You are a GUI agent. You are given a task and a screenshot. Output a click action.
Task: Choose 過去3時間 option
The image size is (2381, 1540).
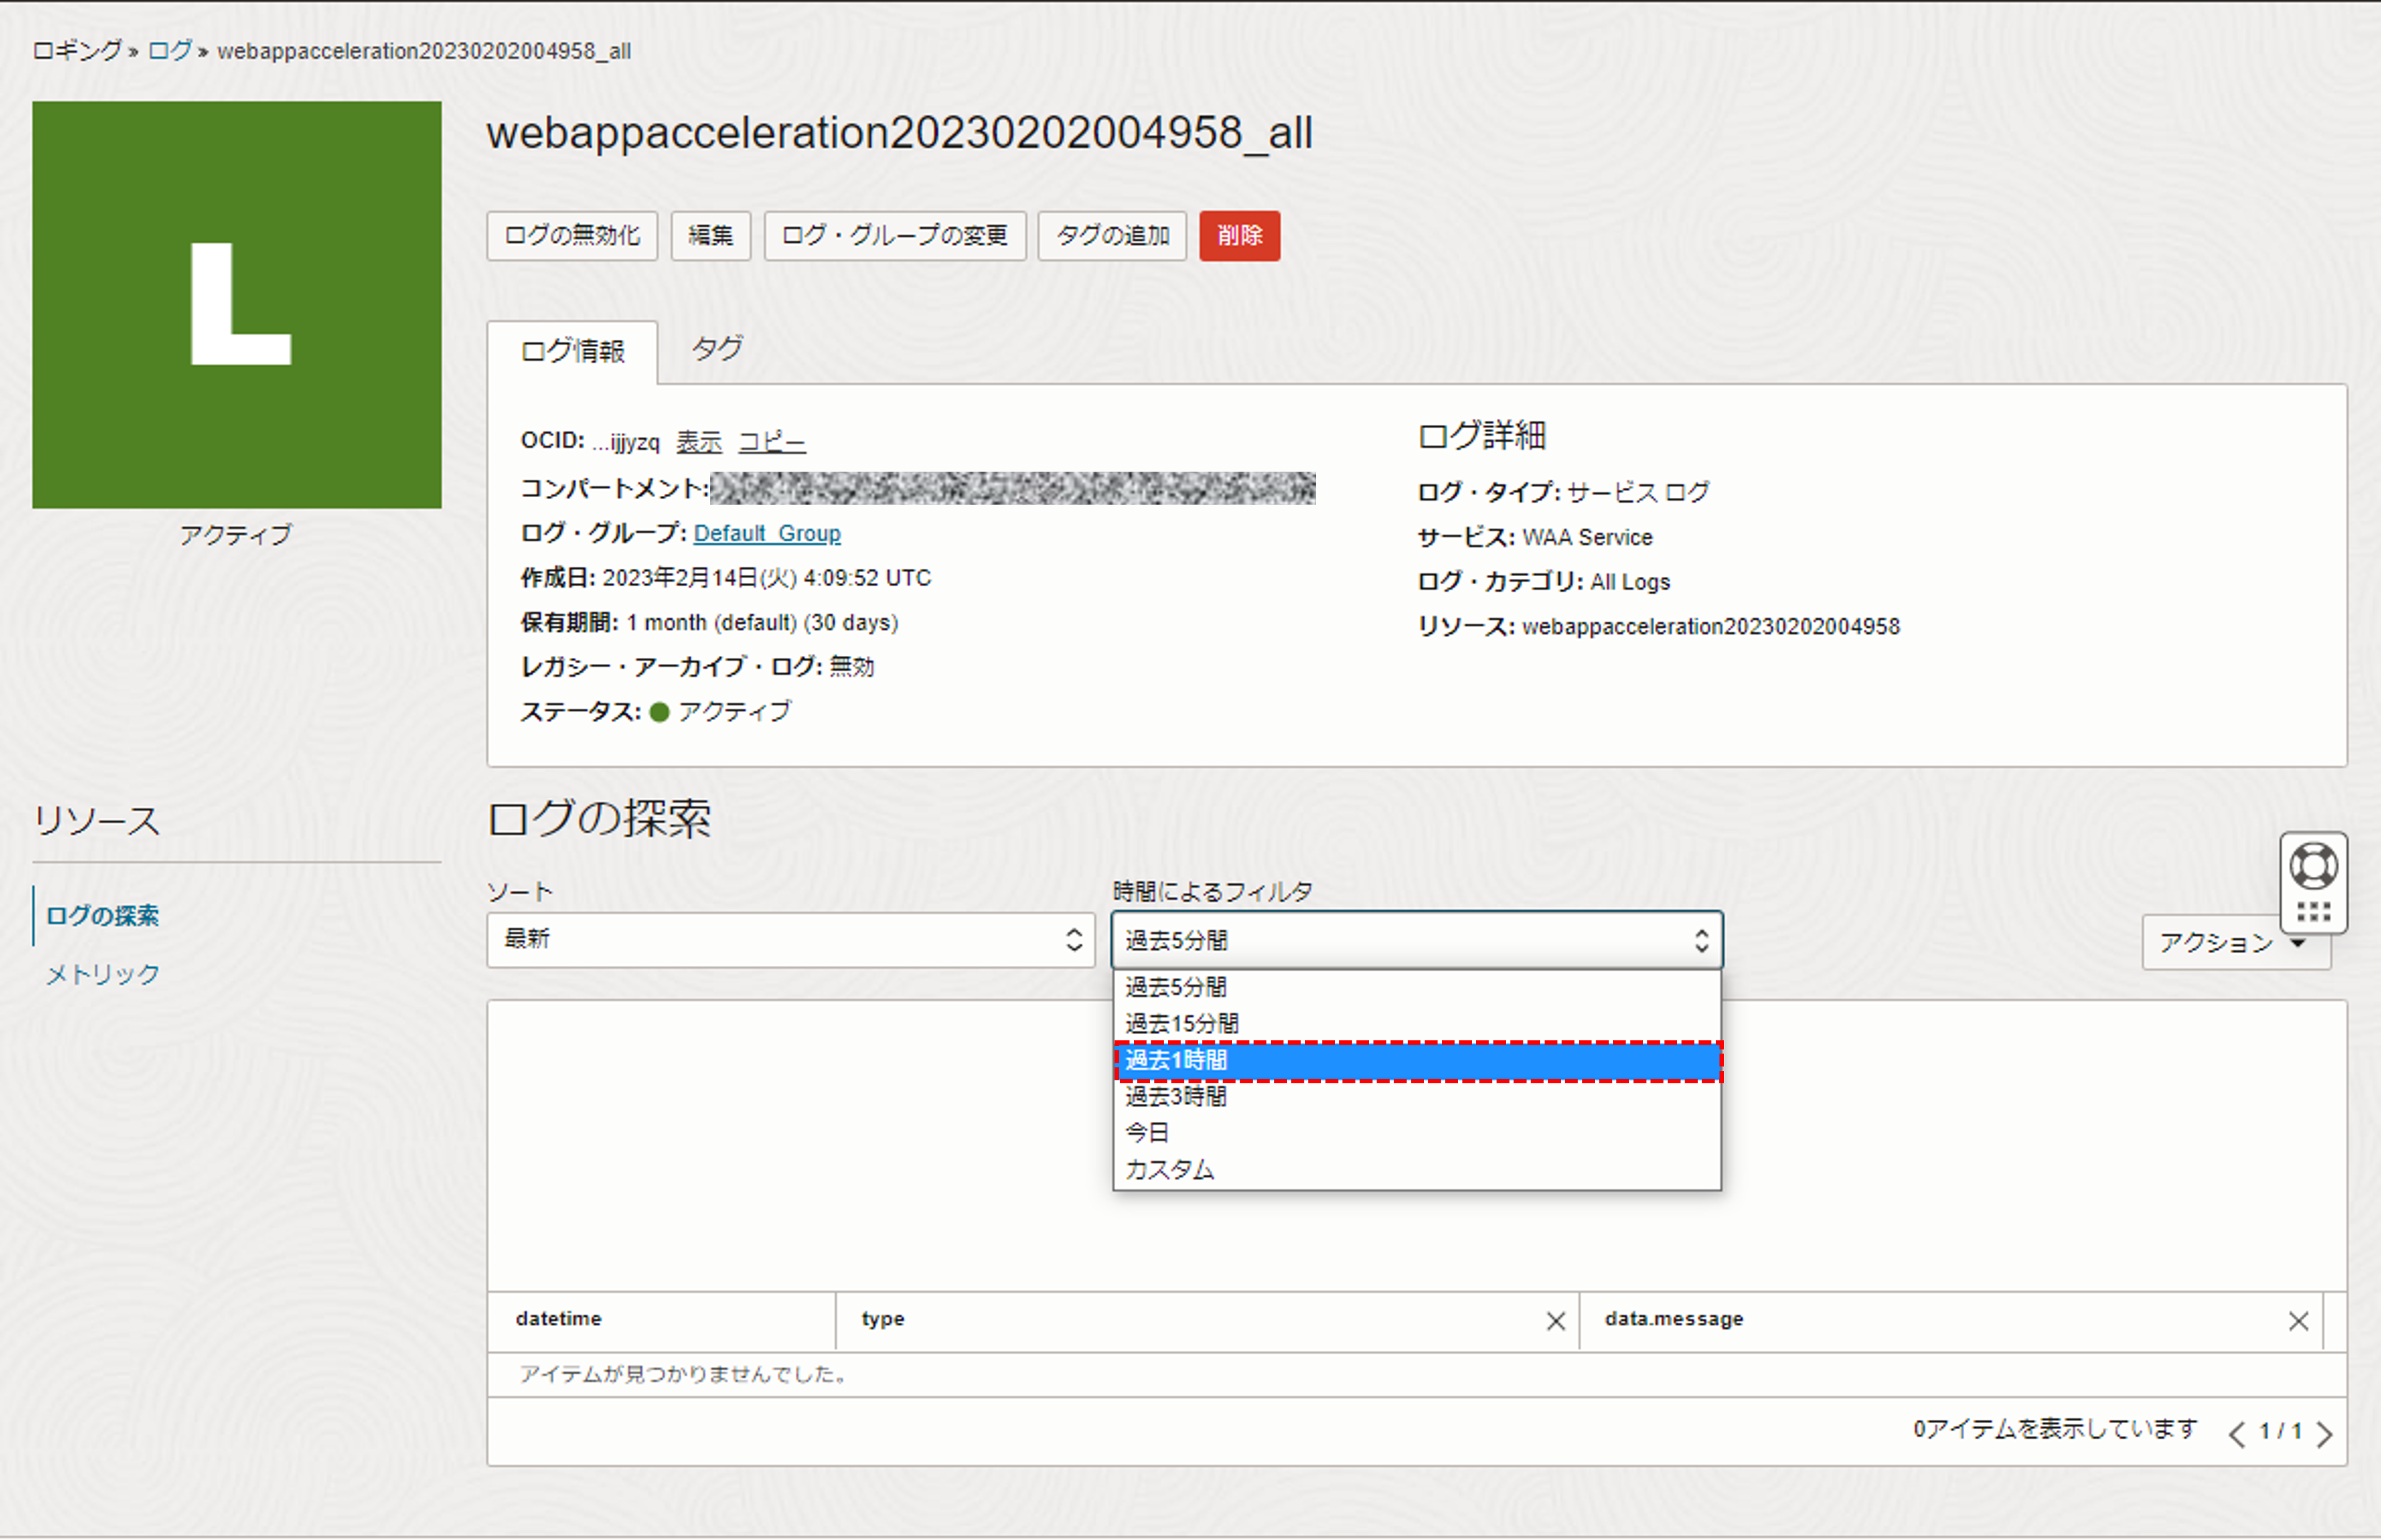1417,1097
